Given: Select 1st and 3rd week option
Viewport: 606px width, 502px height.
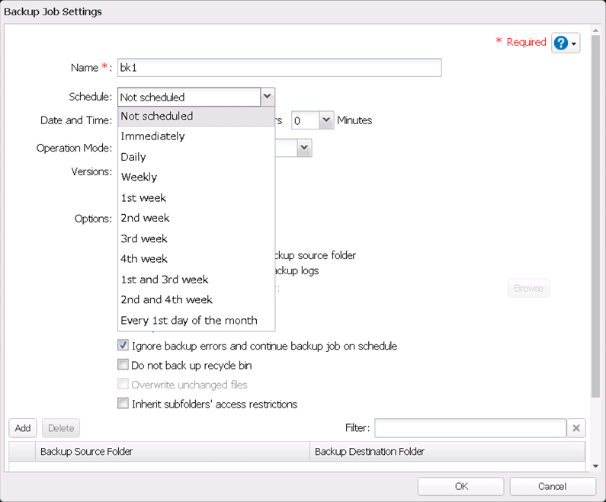Looking at the screenshot, I should coord(165,280).
